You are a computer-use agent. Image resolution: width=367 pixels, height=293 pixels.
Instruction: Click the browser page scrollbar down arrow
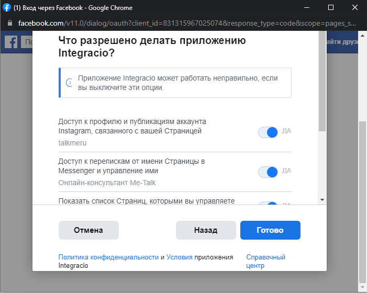point(362,288)
